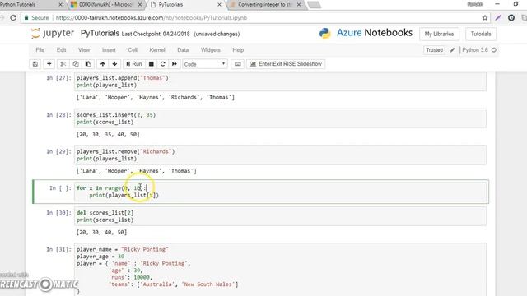The width and height of the screenshot is (527, 296).
Task: Click inside the for loop code cell
Action: 281,192
